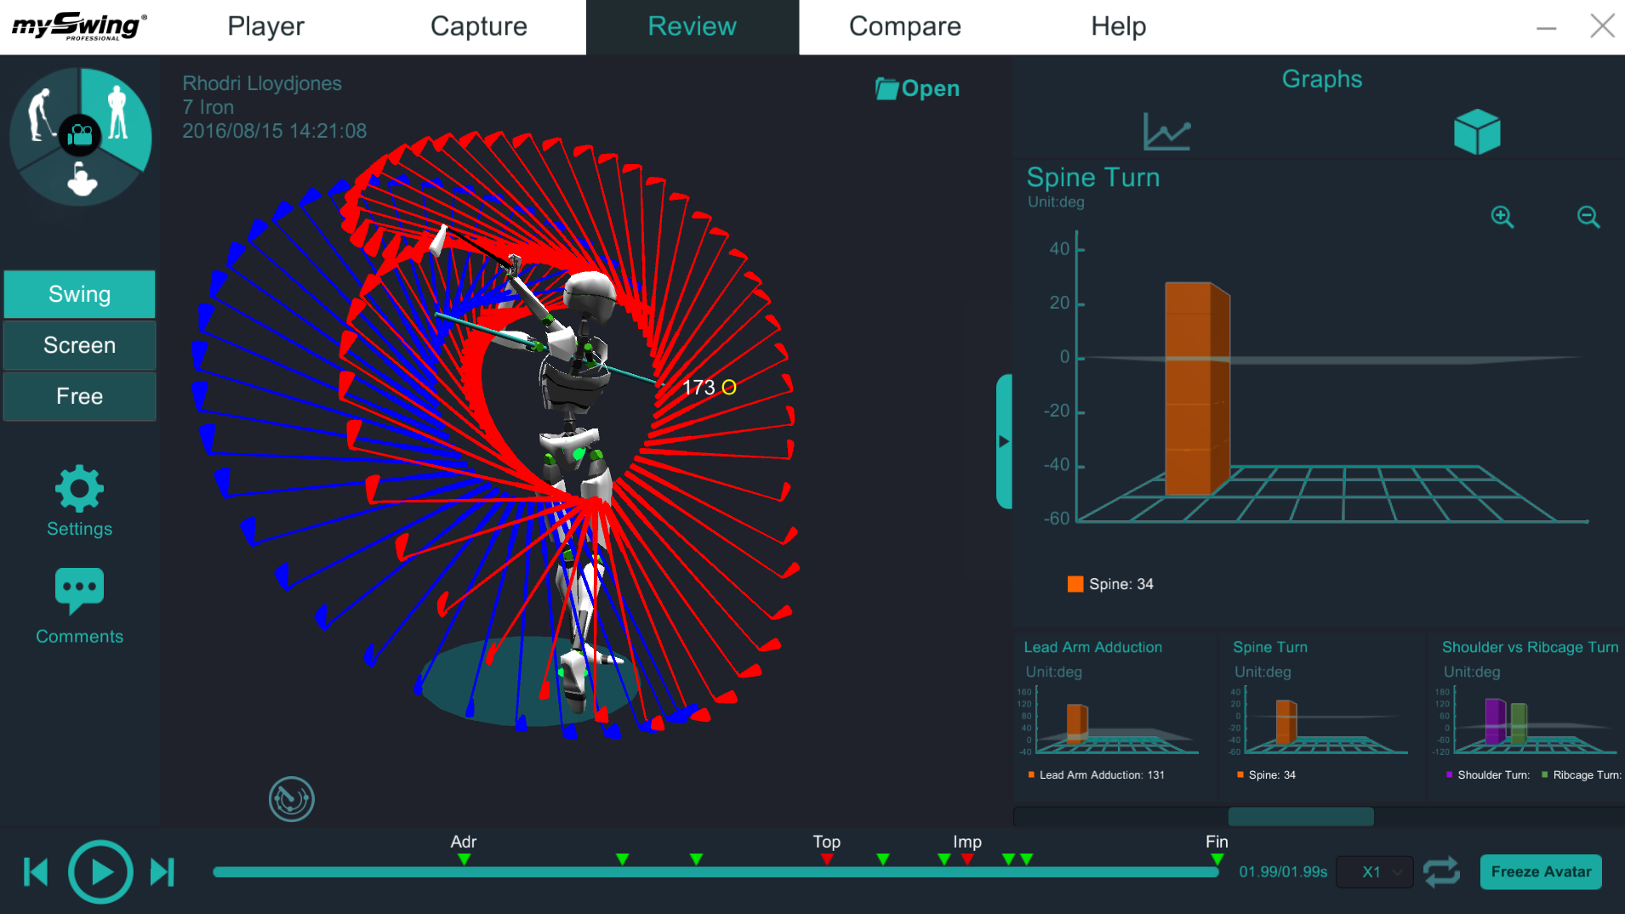Click the center camera icon

click(81, 134)
